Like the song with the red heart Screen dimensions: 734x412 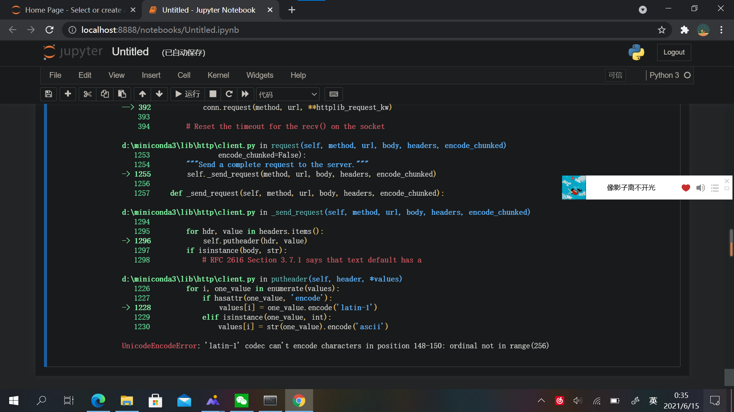(x=686, y=188)
